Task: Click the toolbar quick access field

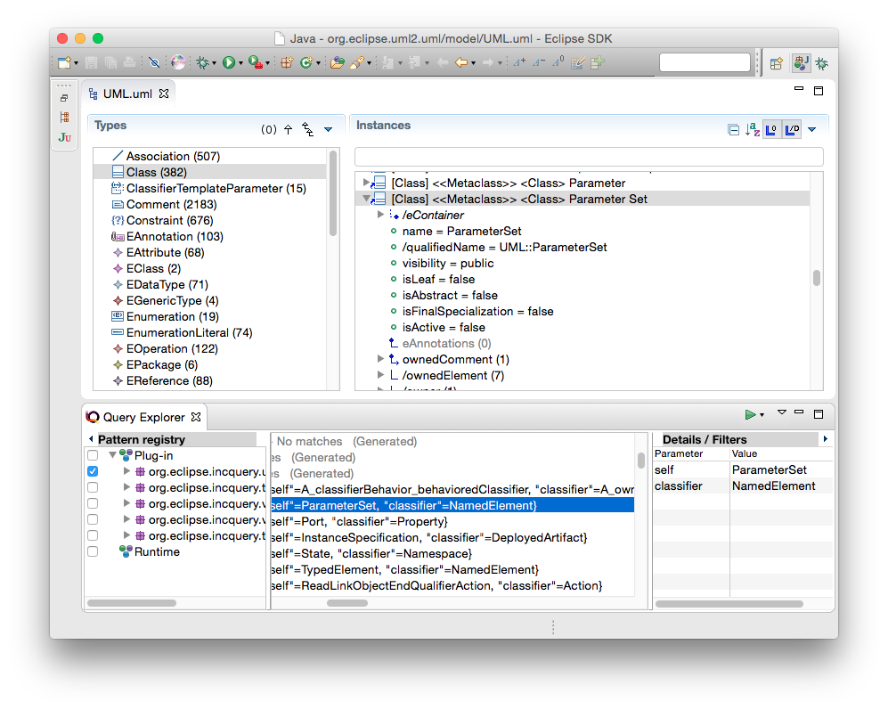Action: tap(705, 62)
